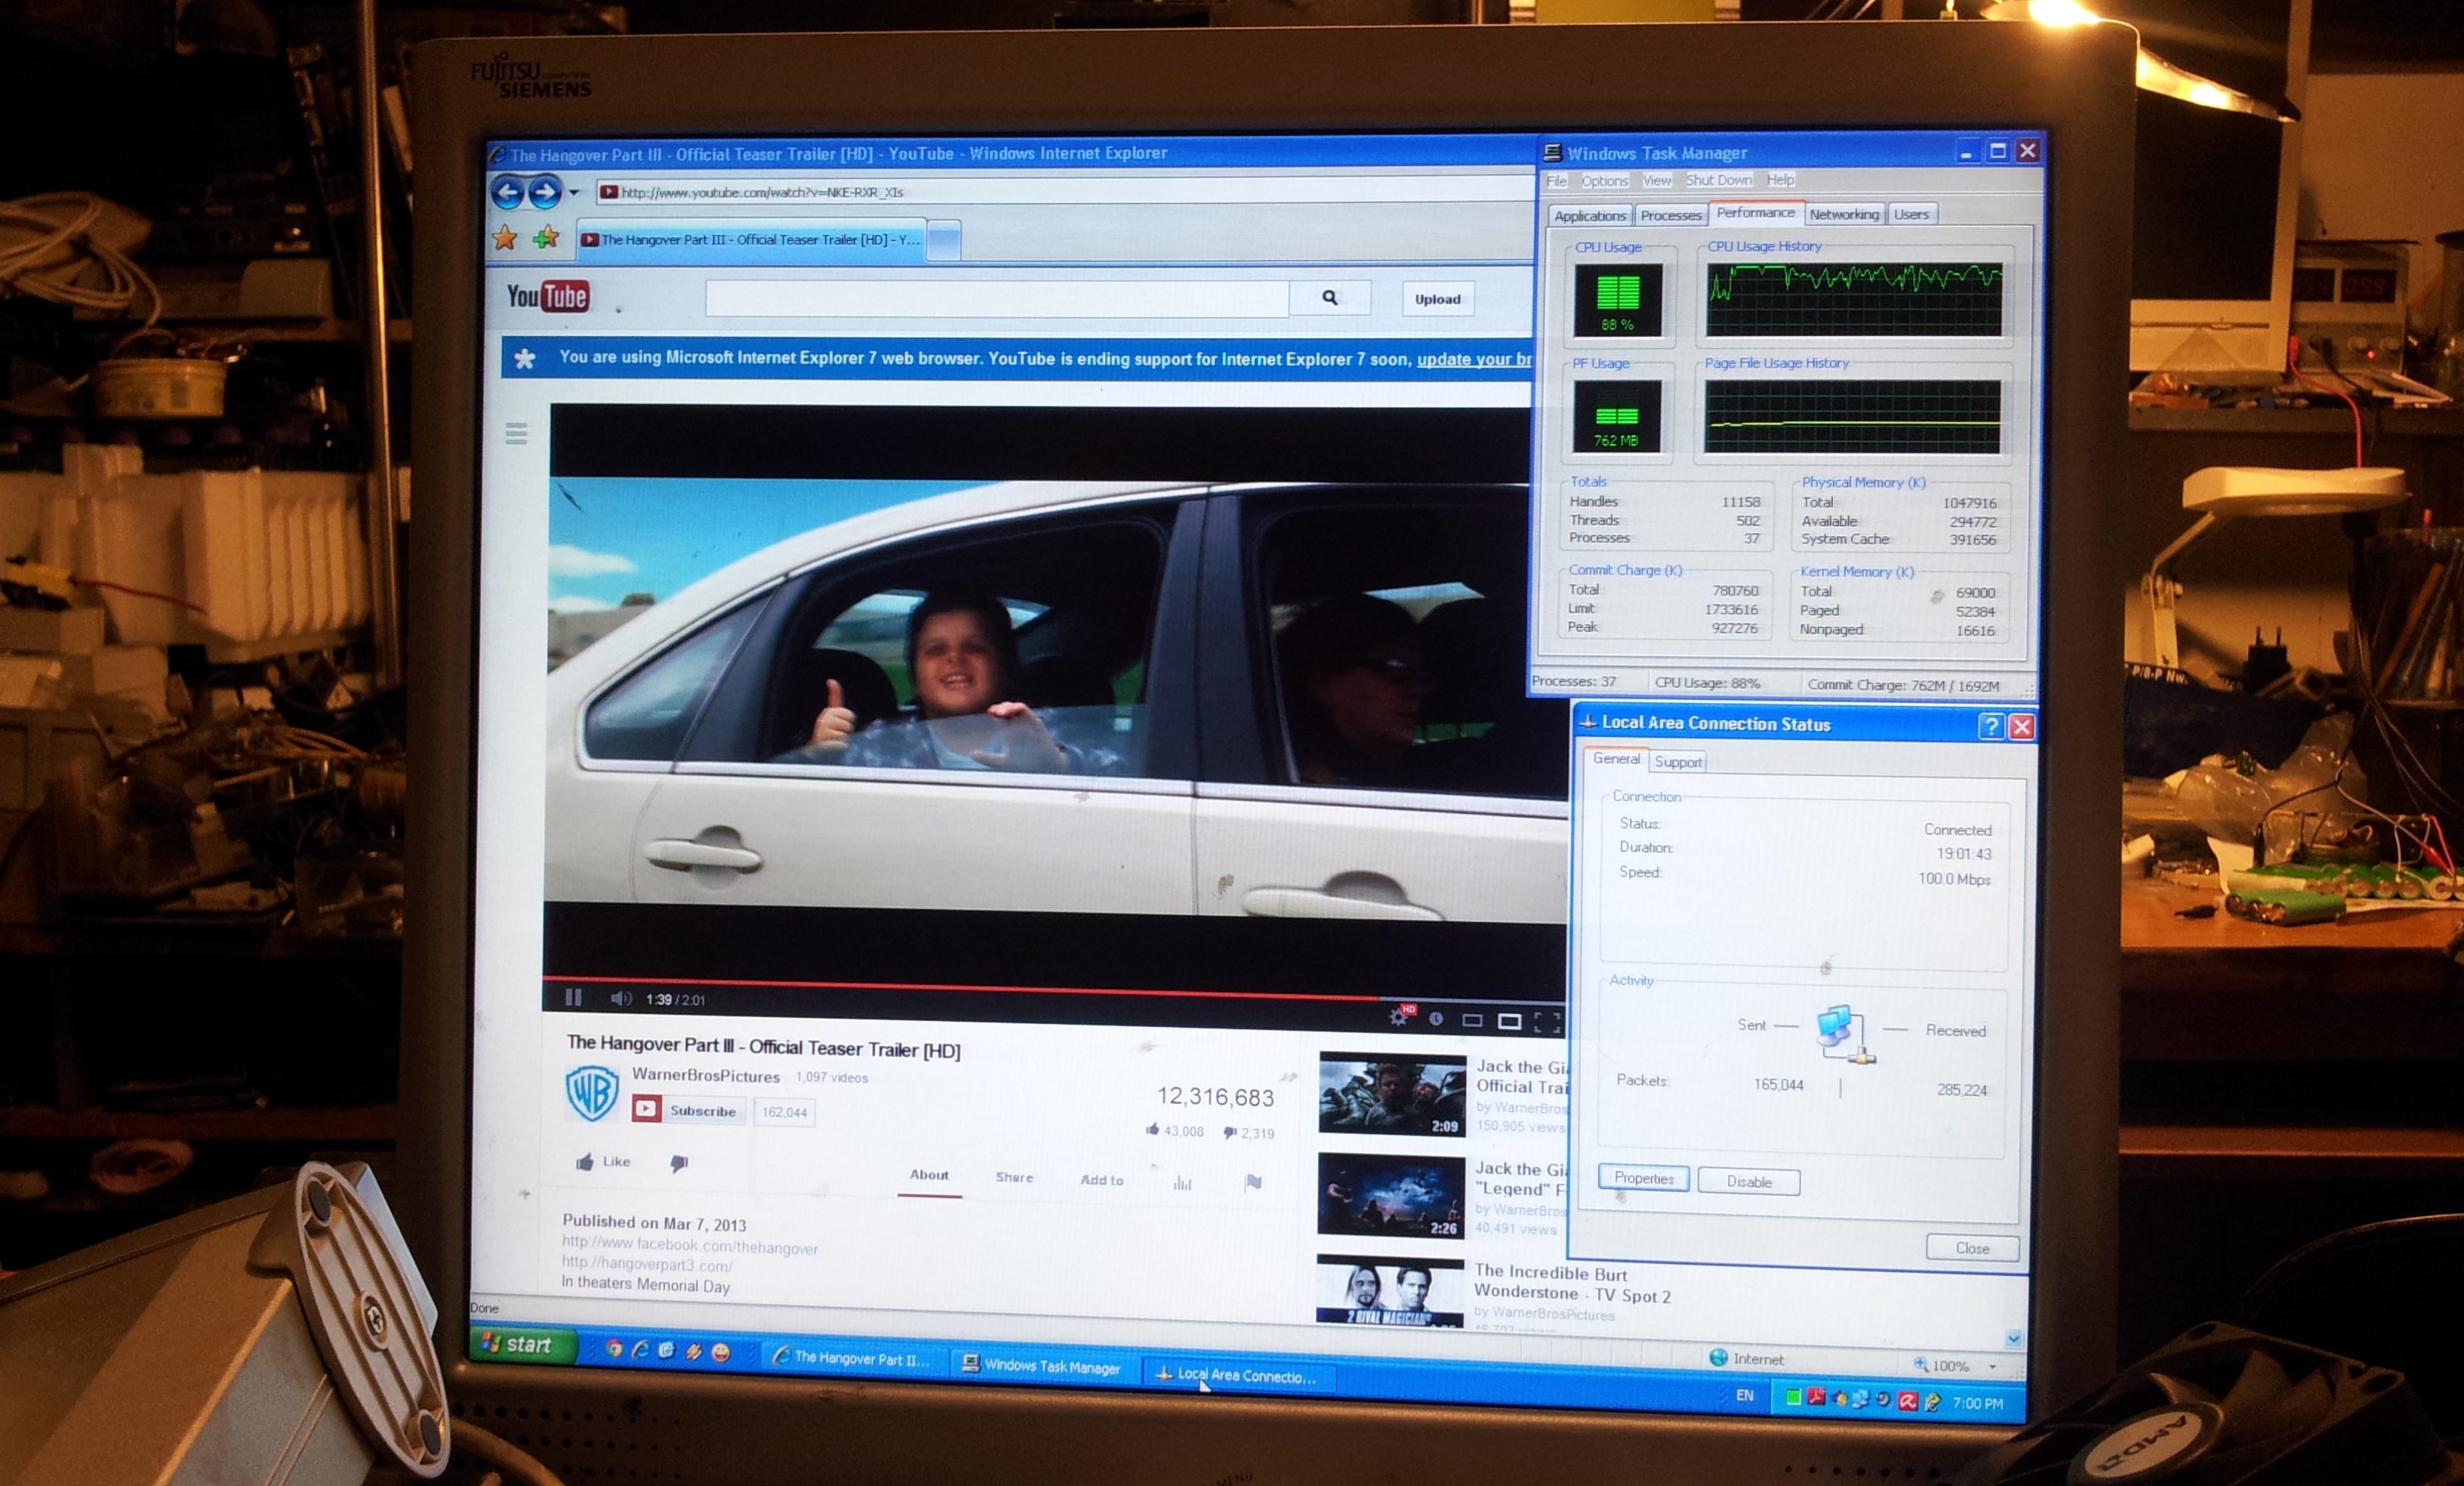Screen dimensions: 2464x1486
Task: Click Close button in connection status dialog
Action: 1972,1248
